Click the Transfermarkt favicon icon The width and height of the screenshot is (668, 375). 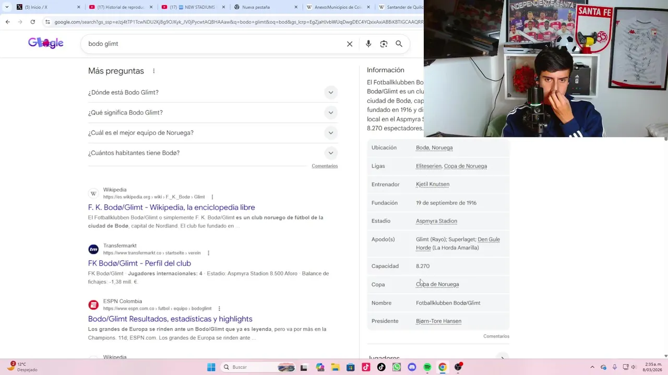click(x=93, y=249)
